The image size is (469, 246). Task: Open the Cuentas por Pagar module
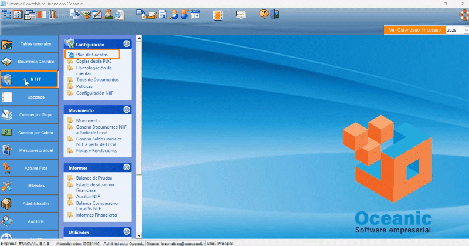[29, 114]
